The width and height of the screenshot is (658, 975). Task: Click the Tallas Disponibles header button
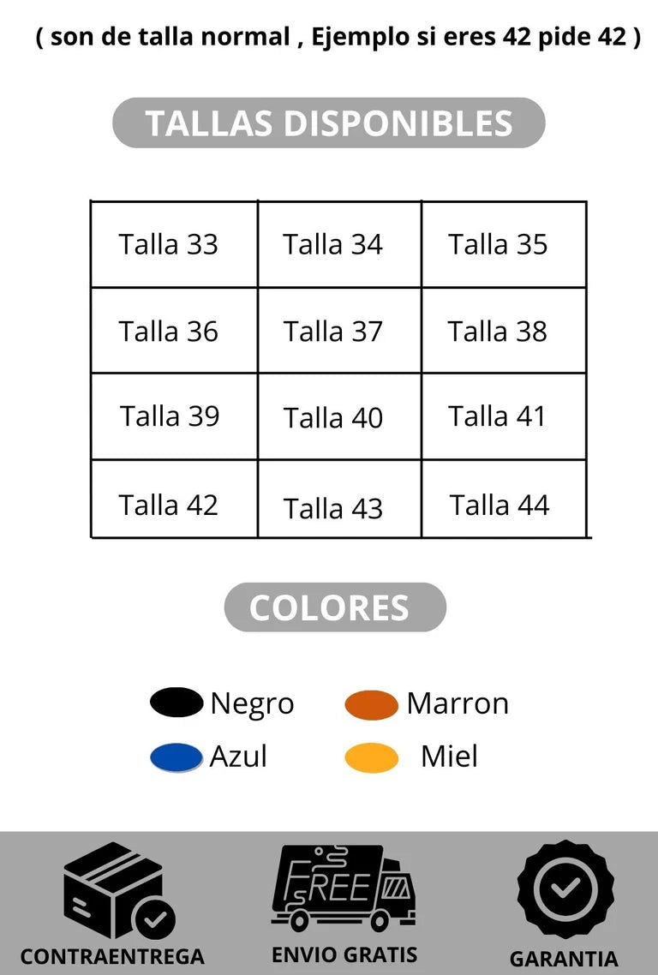click(329, 123)
